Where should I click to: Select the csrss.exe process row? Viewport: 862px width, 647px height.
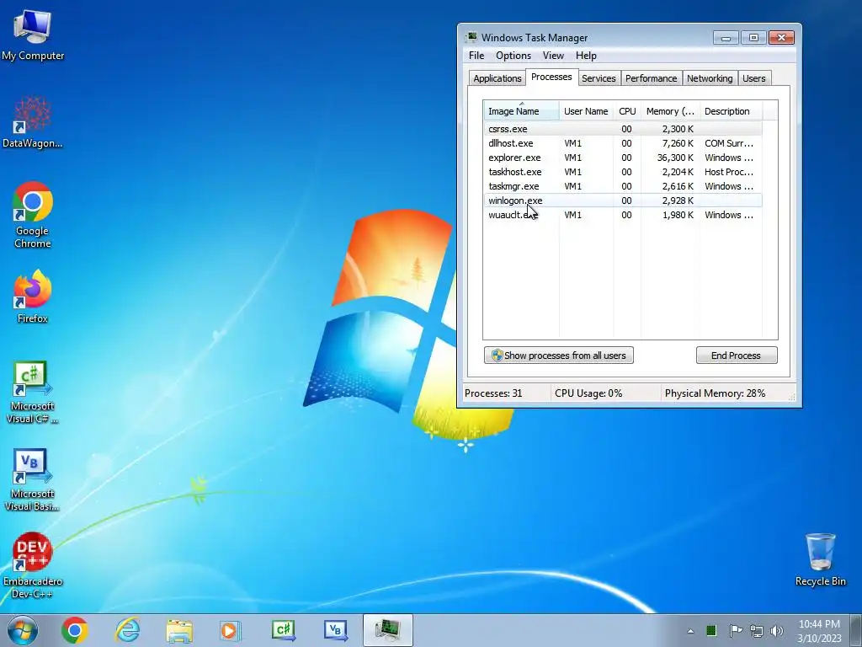(x=623, y=129)
